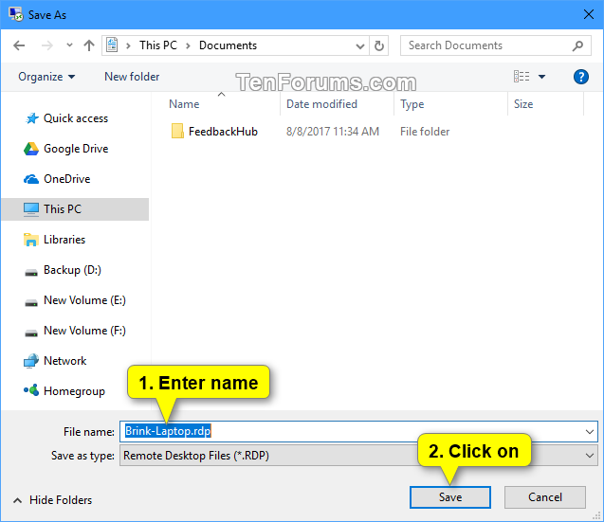Click the This PC monitor icon

pos(30,209)
